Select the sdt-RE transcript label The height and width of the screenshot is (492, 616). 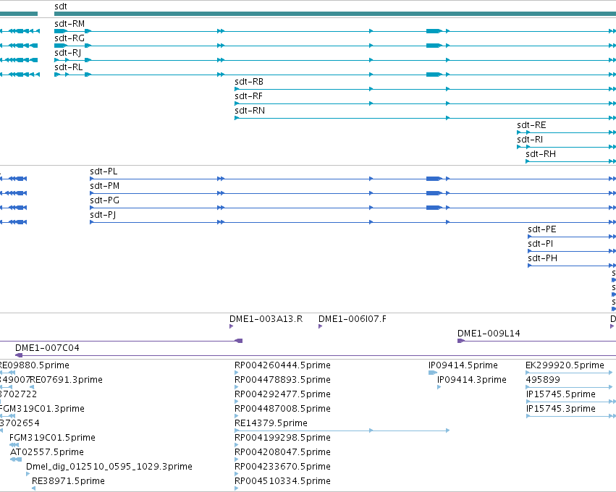click(x=531, y=125)
